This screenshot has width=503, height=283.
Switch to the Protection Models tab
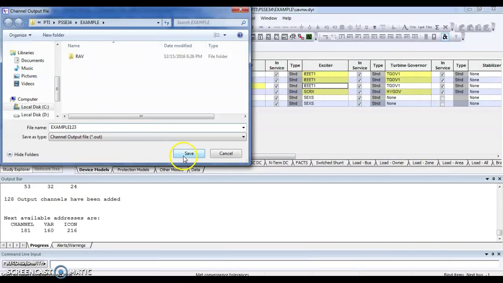pyautogui.click(x=133, y=170)
